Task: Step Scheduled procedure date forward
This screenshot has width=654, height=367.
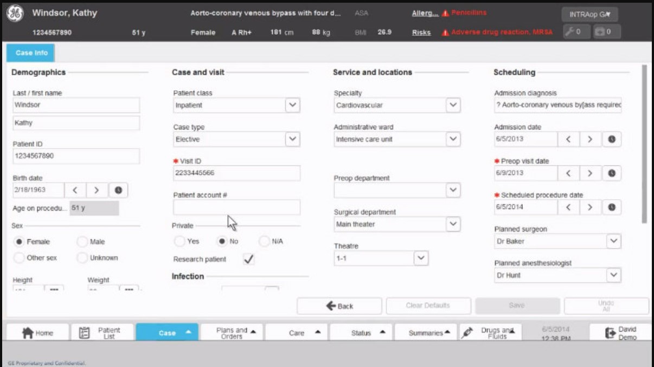Action: (x=589, y=207)
